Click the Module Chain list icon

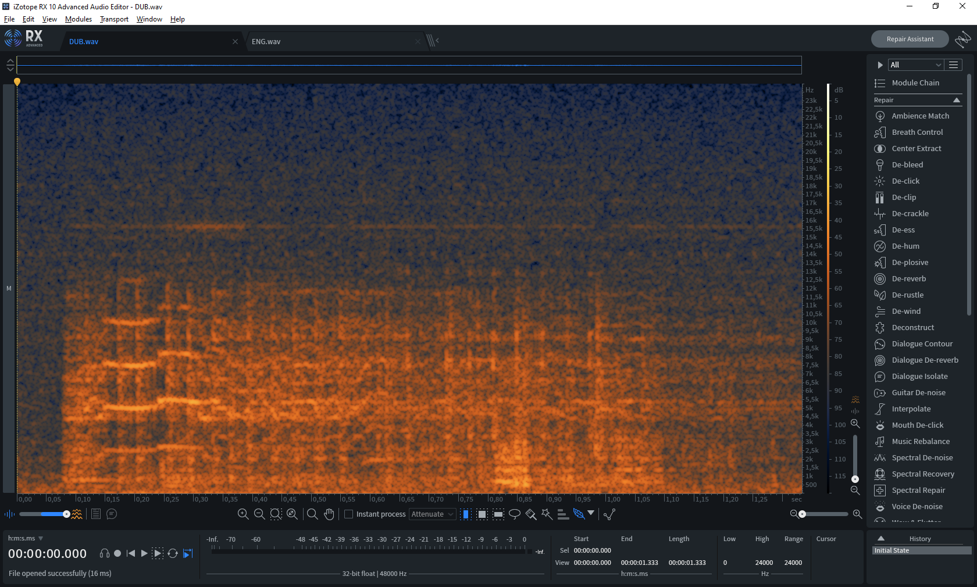(880, 83)
